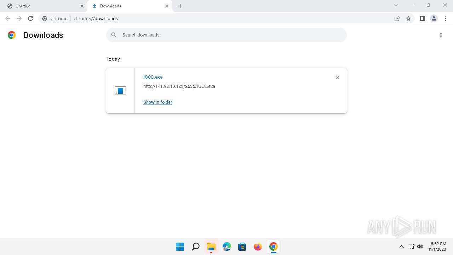Remove IGCC.exe from the downloads list

338,77
